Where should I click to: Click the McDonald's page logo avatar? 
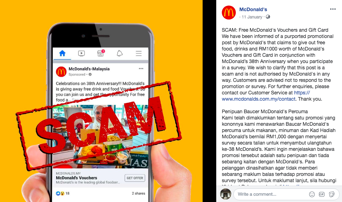[229, 13]
